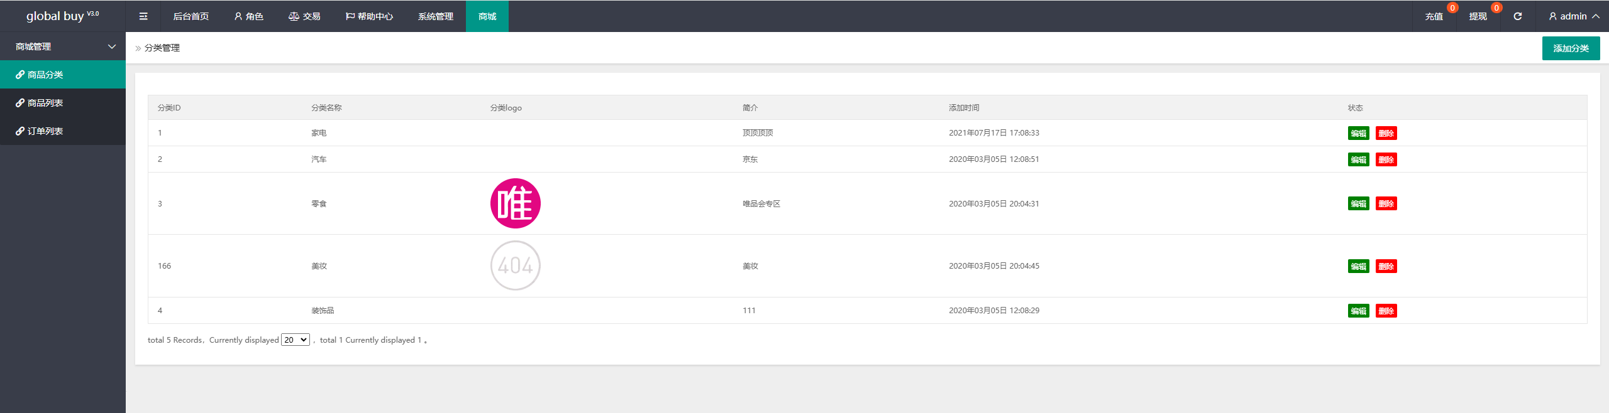Delete the 汽车 category row
Viewport: 1609px width, 413px height.
tap(1386, 159)
